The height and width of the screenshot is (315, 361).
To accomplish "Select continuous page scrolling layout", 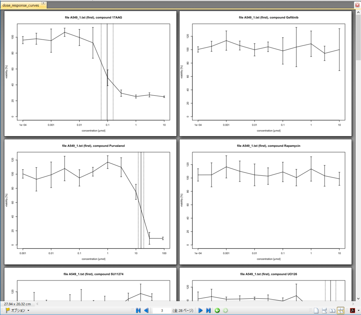I will tap(324, 310).
